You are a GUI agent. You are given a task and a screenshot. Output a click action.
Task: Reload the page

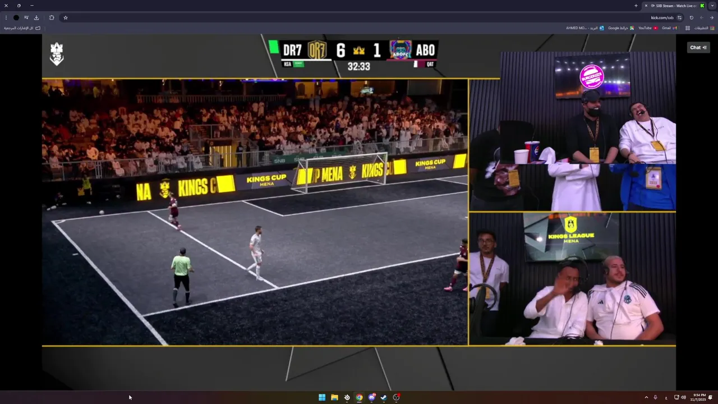[691, 17]
